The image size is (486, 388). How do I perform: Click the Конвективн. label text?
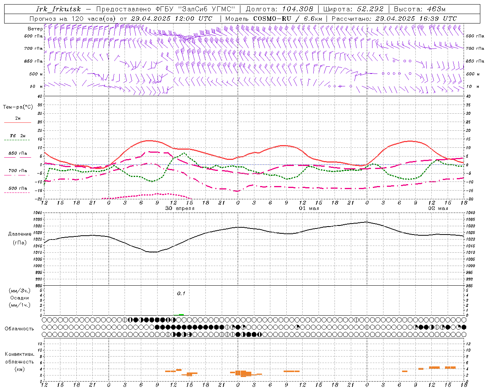click(19, 354)
